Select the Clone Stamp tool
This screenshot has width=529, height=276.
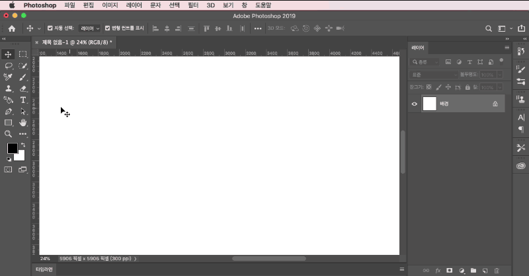pos(8,88)
